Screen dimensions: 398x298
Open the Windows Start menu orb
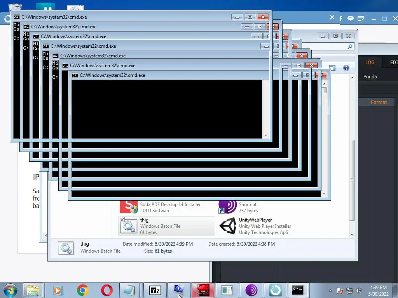click(10, 290)
